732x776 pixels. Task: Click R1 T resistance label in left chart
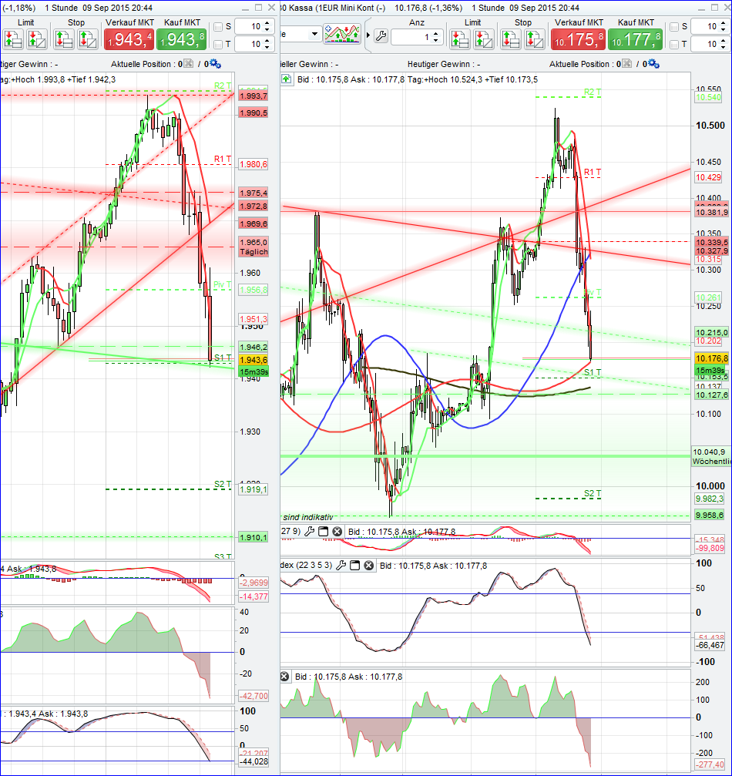pos(223,159)
